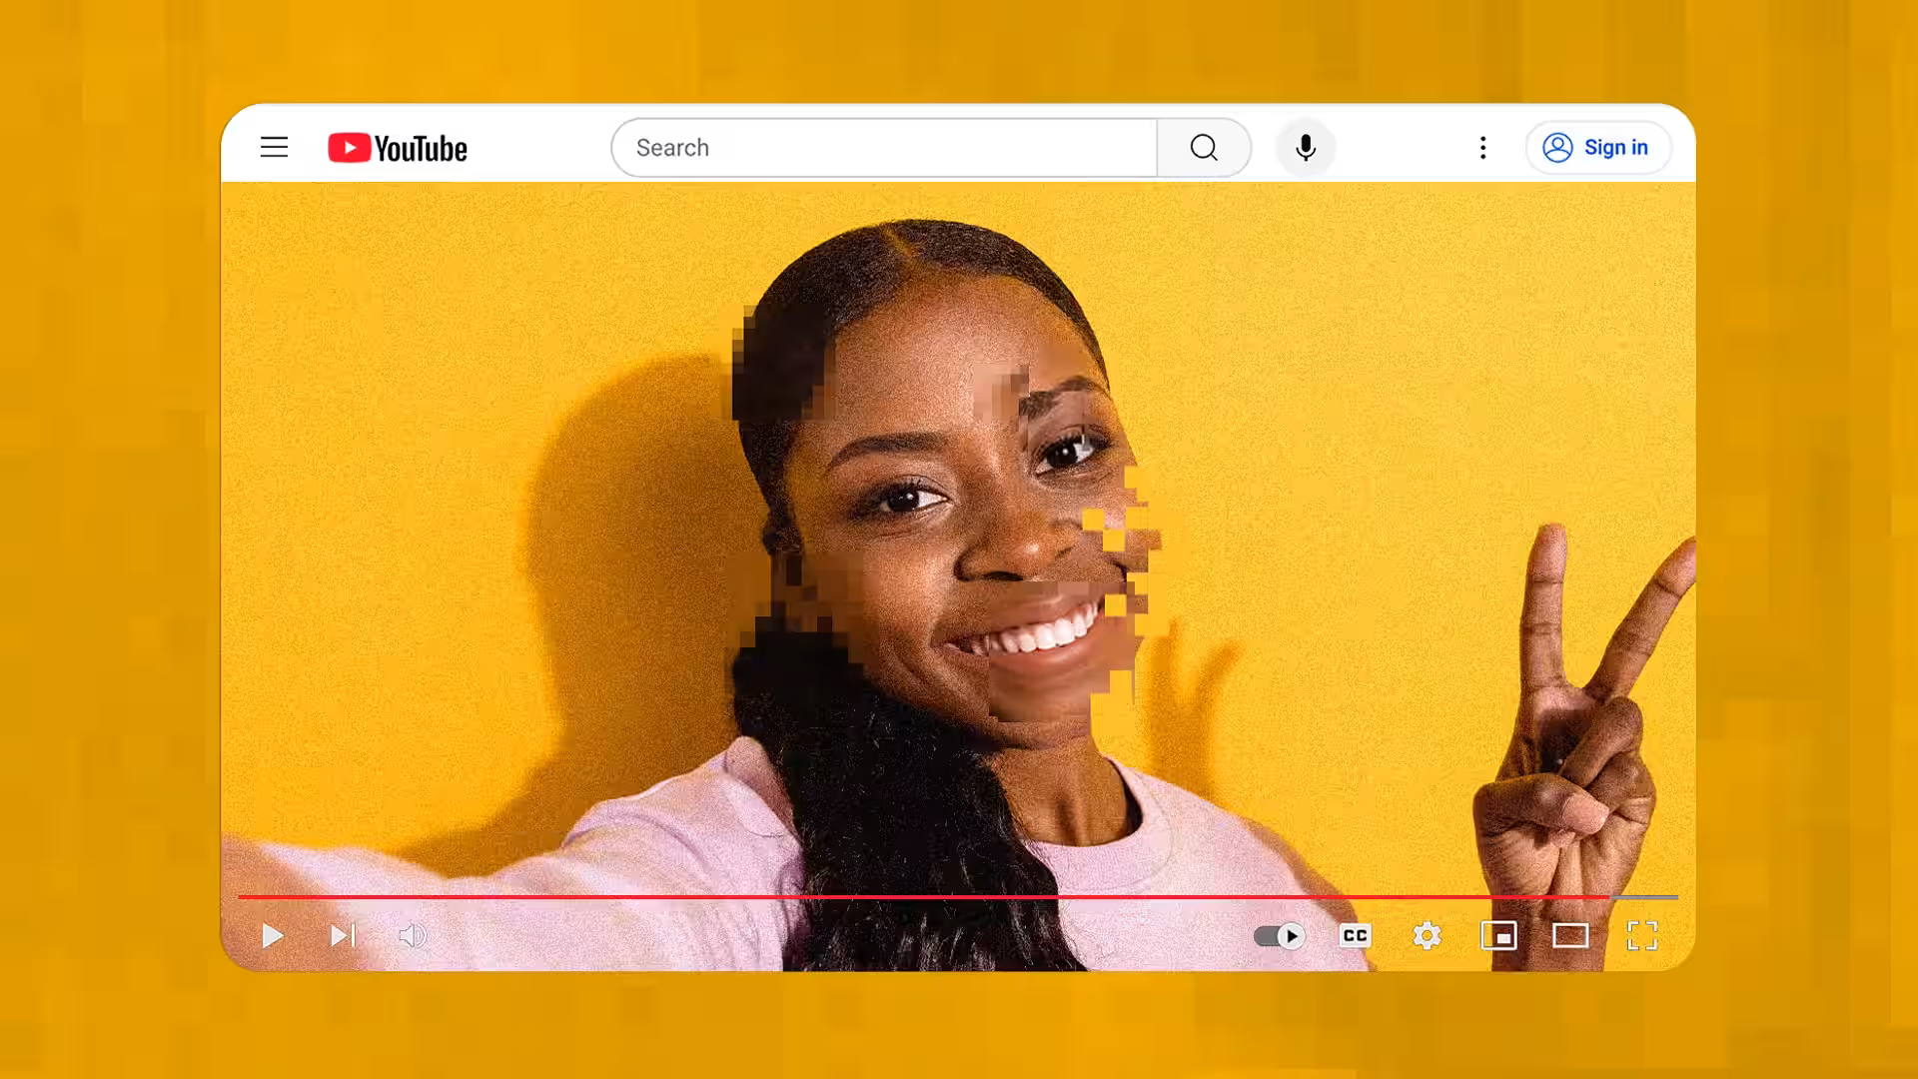Toggle closed captions CC
The image size is (1918, 1079).
(x=1355, y=936)
